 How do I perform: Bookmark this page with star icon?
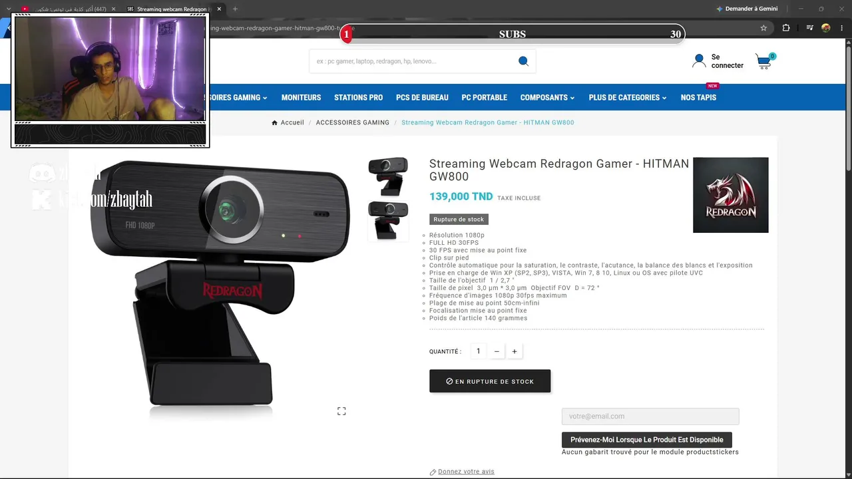coord(763,28)
